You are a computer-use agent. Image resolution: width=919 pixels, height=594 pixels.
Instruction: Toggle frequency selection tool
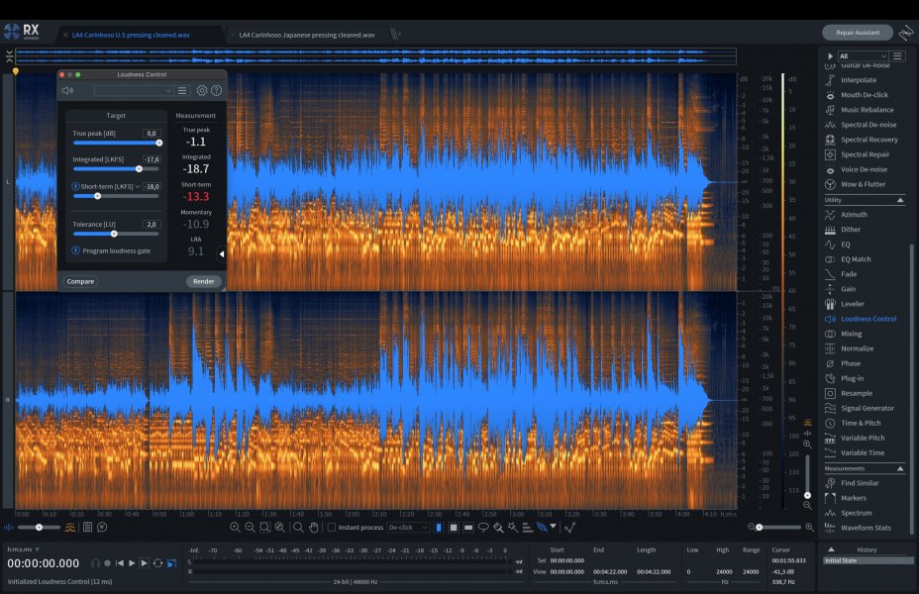(468, 528)
